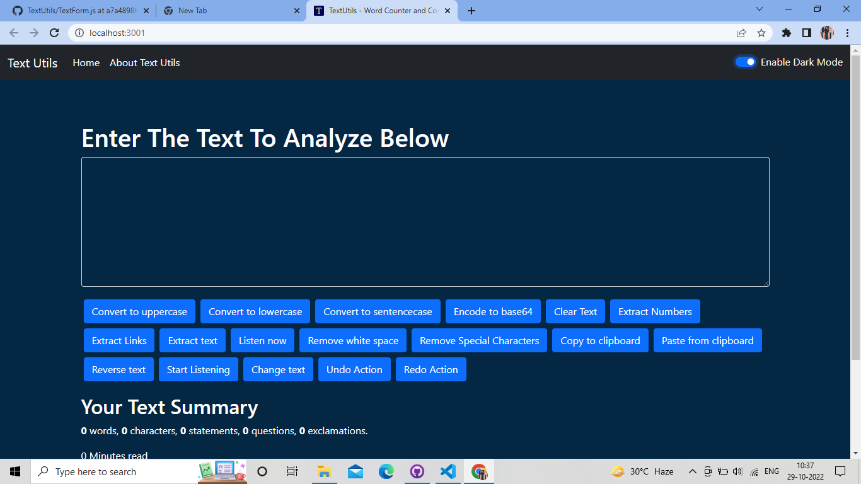Viewport: 861px width, 484px height.
Task: Reload the page with refresh icon
Action: (x=54, y=33)
